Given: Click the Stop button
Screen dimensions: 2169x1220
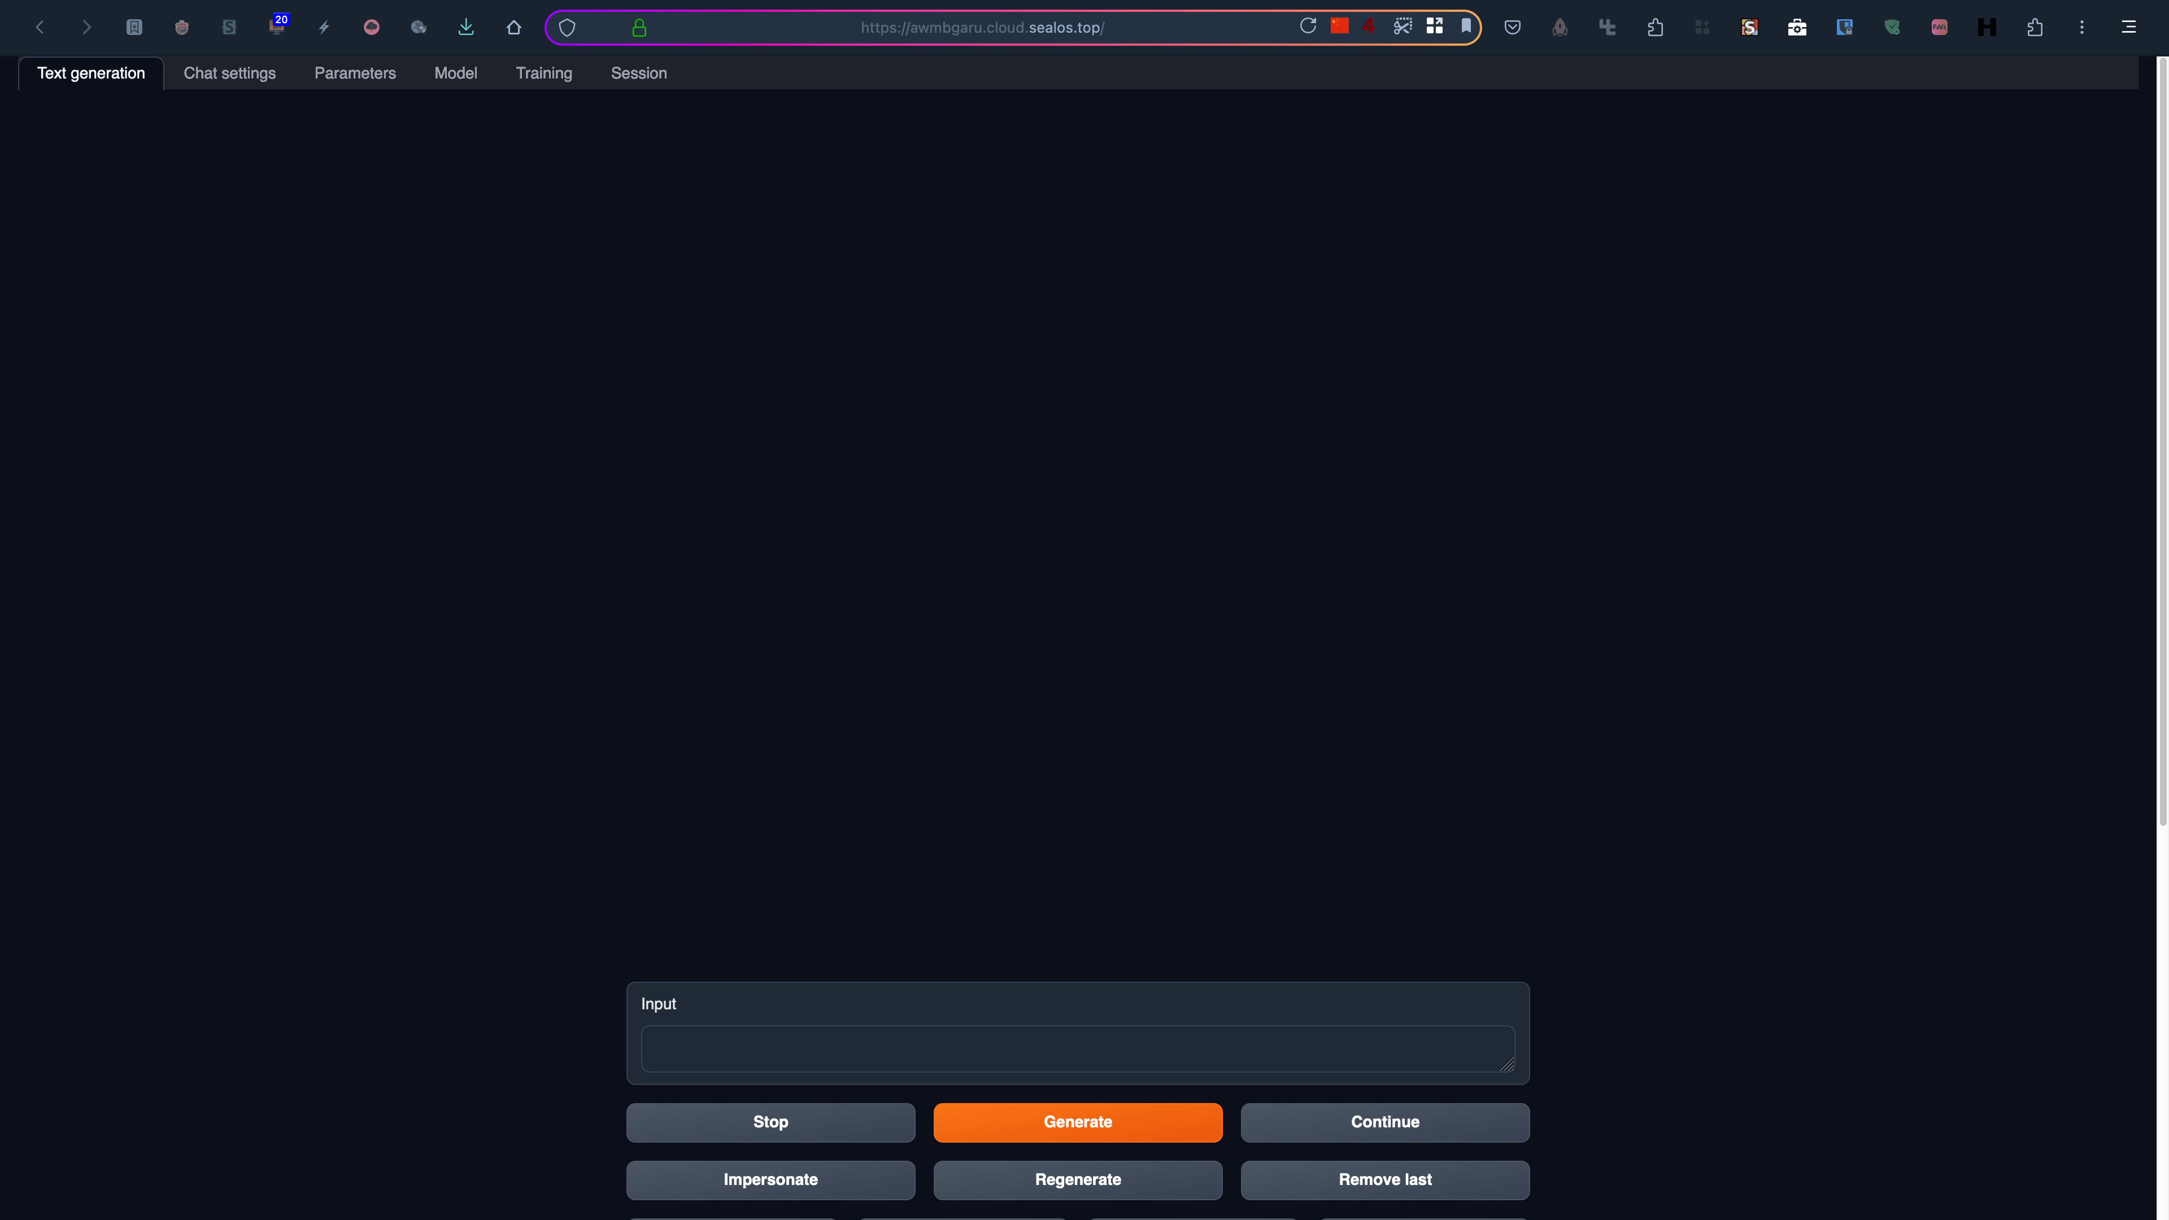Looking at the screenshot, I should [770, 1122].
